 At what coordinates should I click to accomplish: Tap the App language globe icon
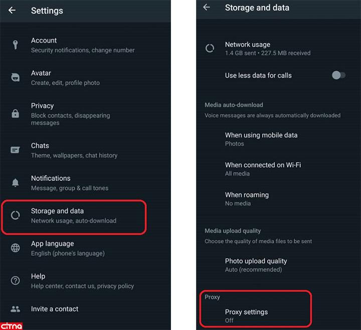(x=16, y=248)
